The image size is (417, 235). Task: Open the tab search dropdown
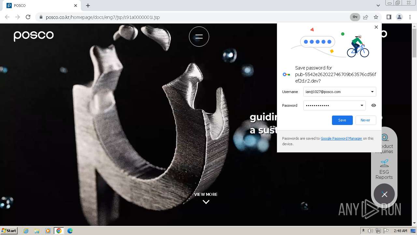pyautogui.click(x=378, y=6)
